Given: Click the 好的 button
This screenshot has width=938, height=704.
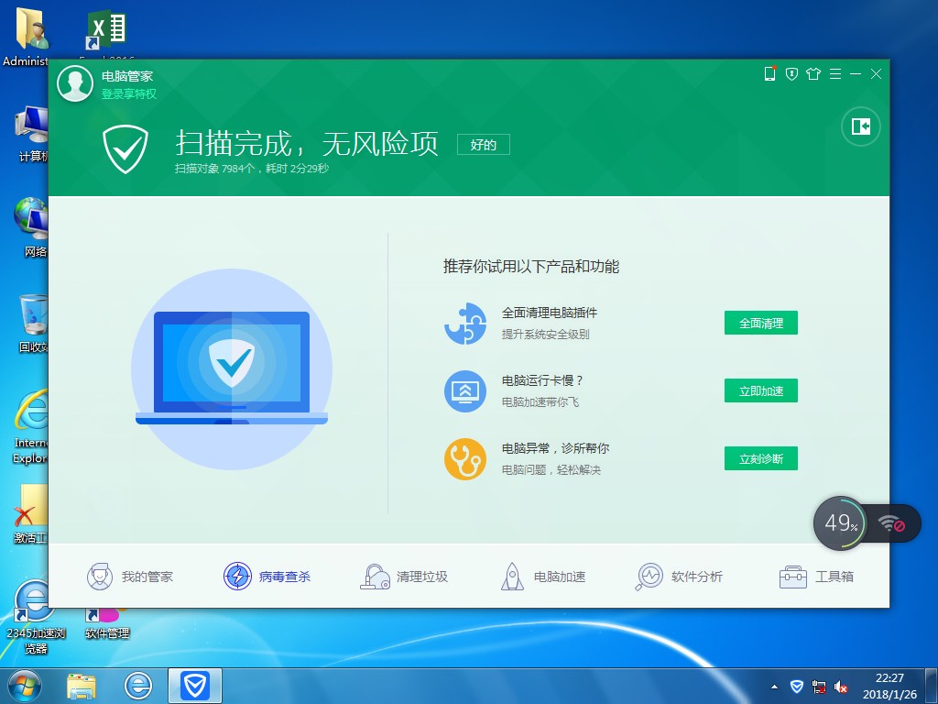Looking at the screenshot, I should click(x=484, y=144).
